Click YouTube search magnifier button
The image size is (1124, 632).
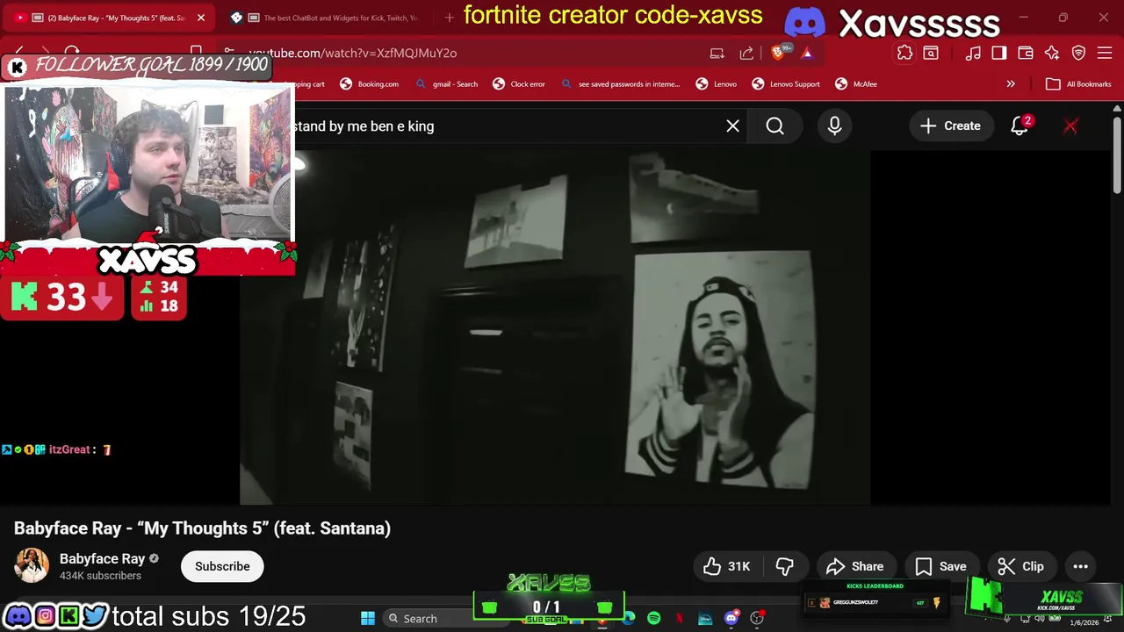pyautogui.click(x=775, y=126)
